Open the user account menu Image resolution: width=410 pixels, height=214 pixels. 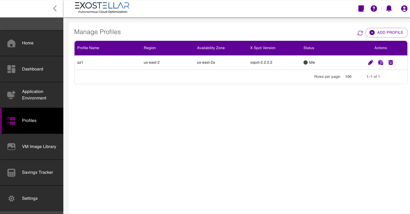[x=404, y=9]
